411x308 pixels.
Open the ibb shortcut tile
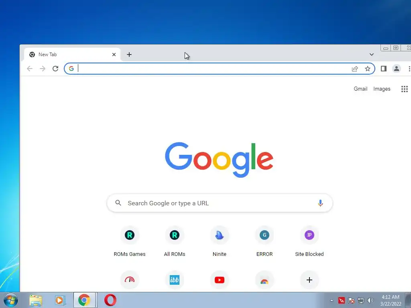175,280
